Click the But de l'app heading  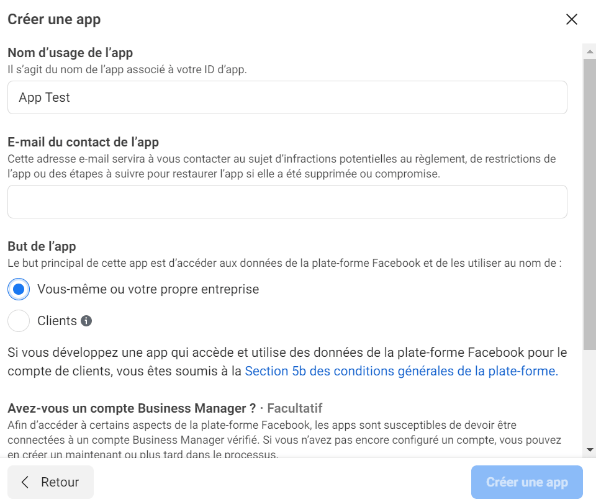42,246
